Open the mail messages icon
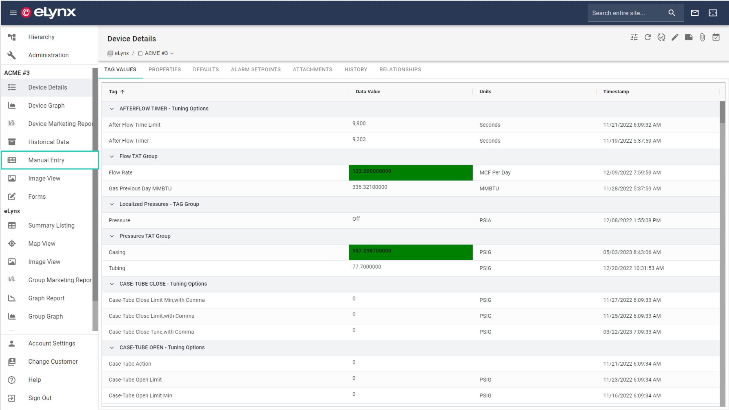729x410 pixels. tap(695, 13)
